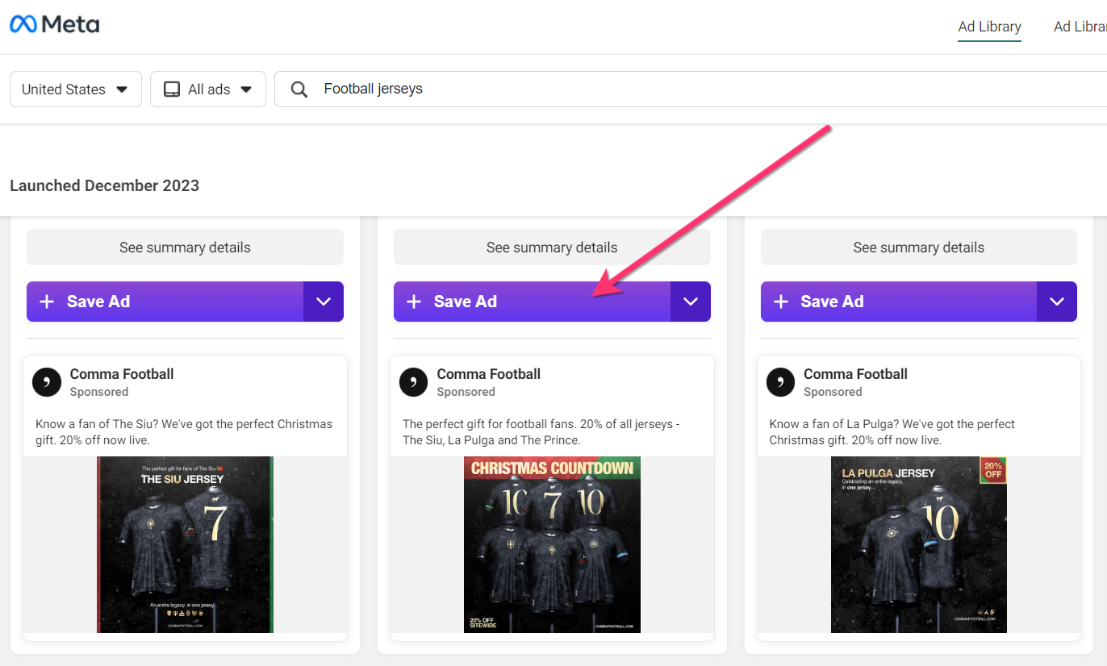This screenshot has height=666, width=1107.
Task: Open The Siu Jersey ad image
Action: [185, 544]
